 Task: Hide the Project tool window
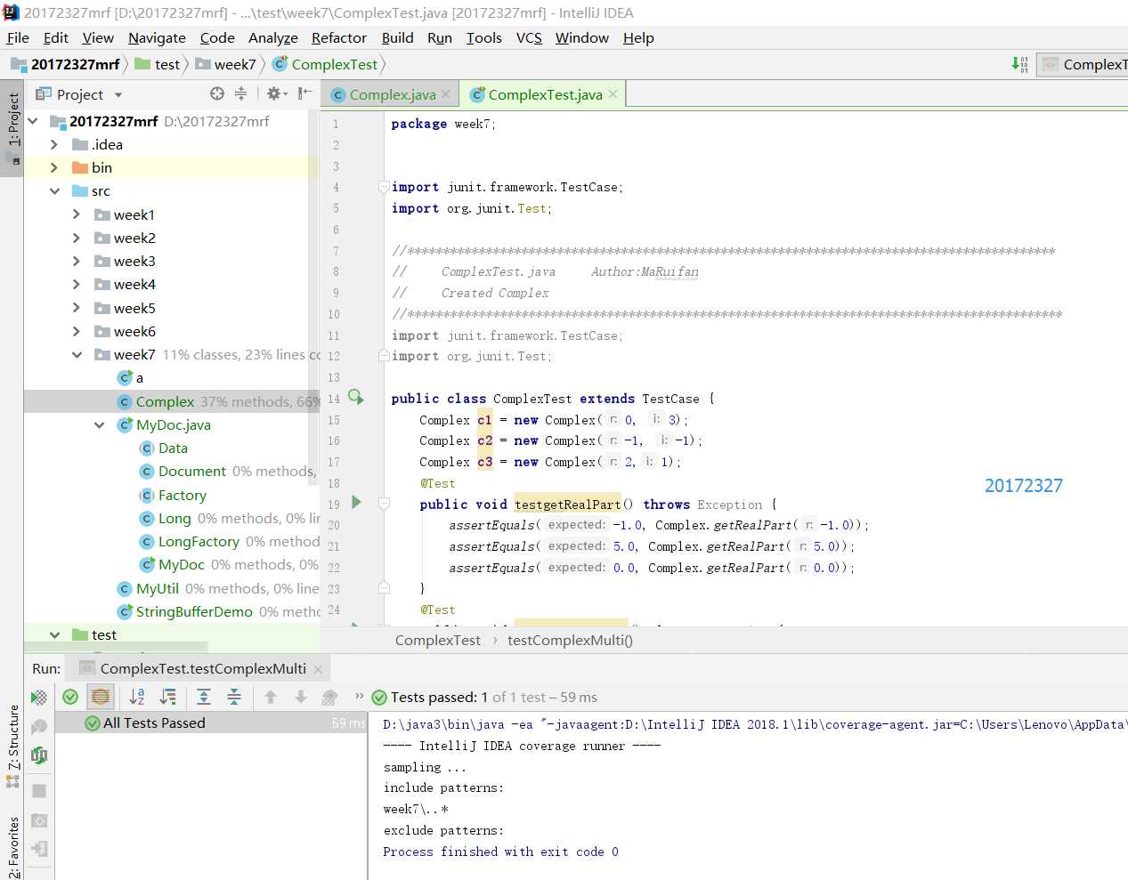pyautogui.click(x=304, y=93)
